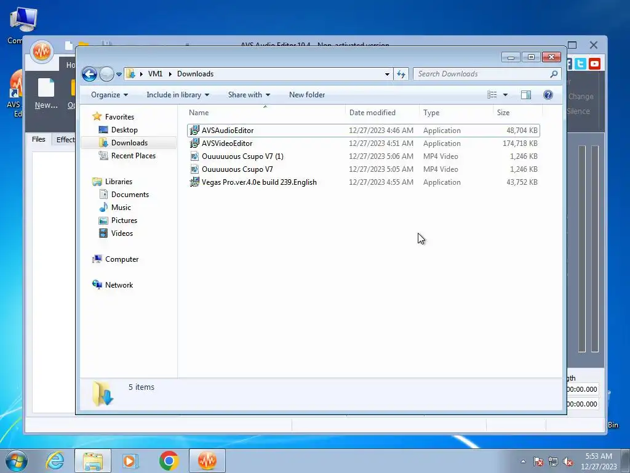
Task: Click AVSVideoEditor installer icon
Action: pyautogui.click(x=194, y=143)
